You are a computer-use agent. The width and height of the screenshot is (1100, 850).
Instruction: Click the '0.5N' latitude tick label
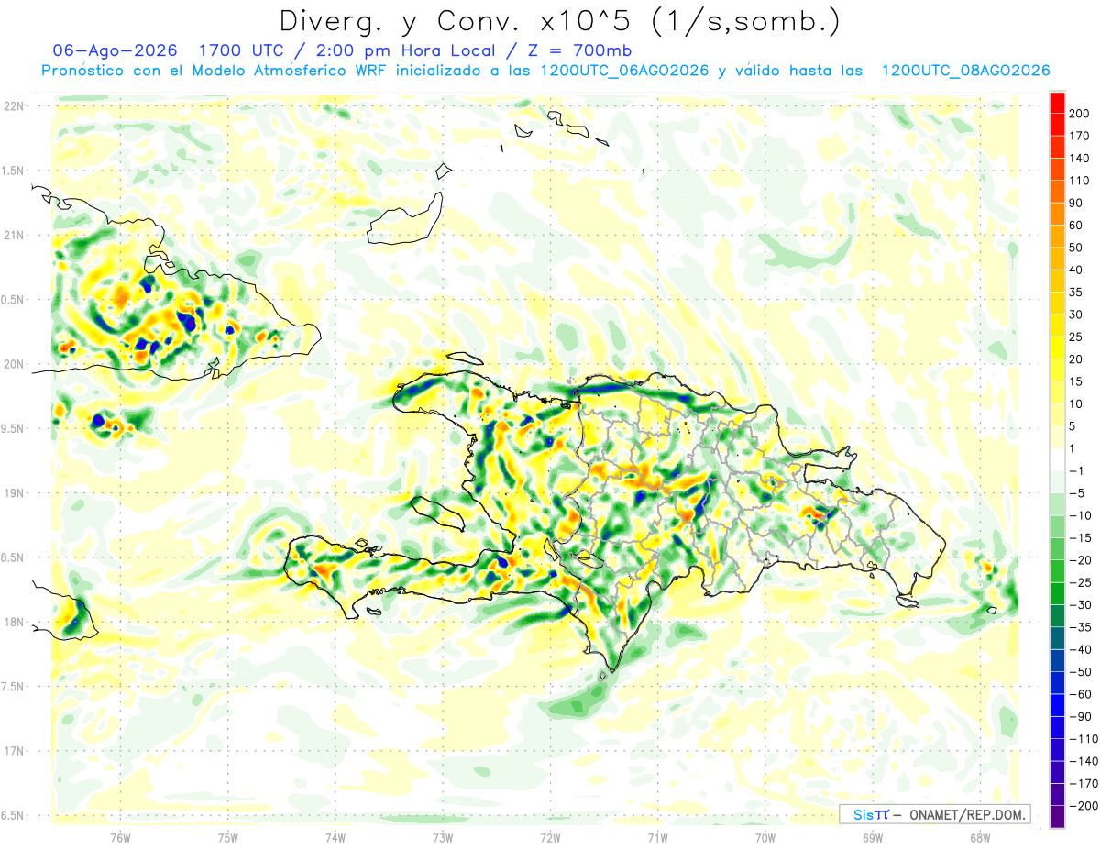pyautogui.click(x=13, y=300)
